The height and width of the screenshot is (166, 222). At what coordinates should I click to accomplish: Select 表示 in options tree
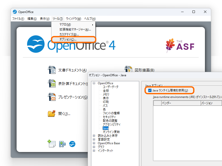106,98
